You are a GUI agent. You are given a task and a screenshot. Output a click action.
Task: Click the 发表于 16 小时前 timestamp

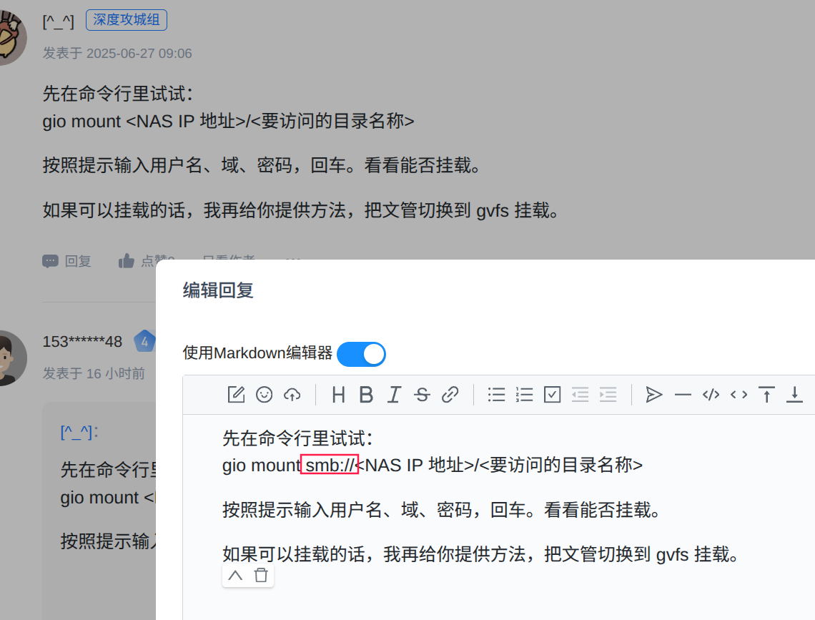click(94, 374)
